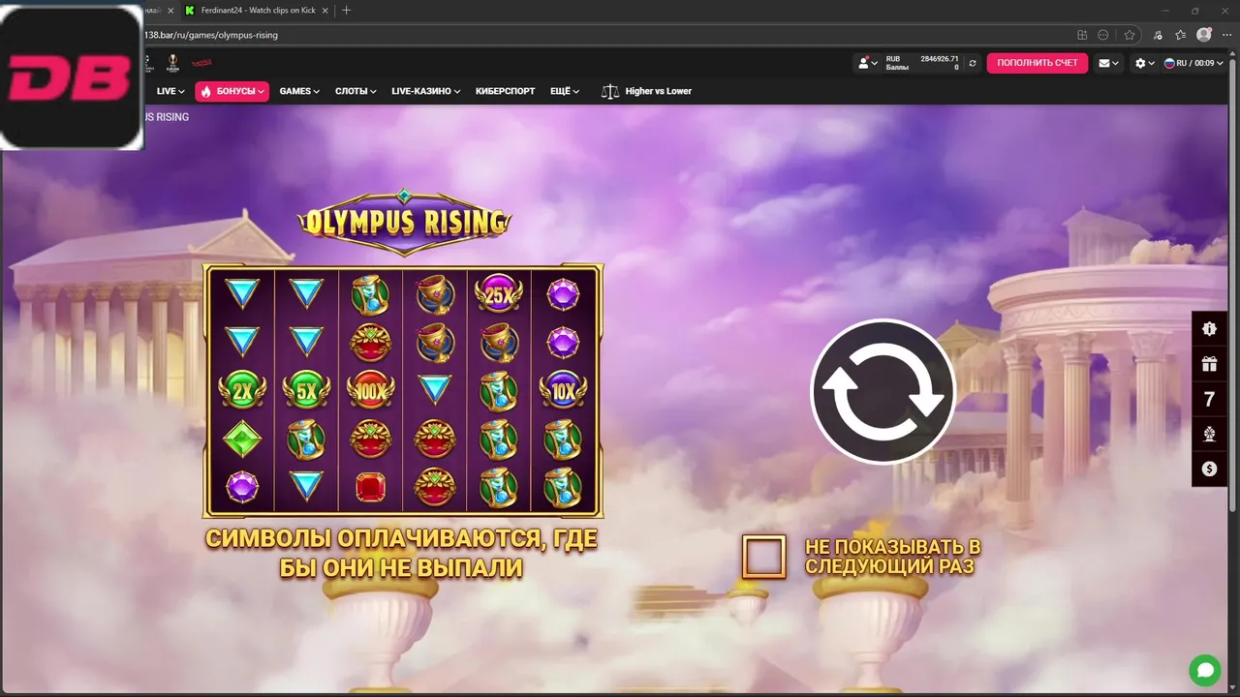Click the green 2X multiplier symbol
1240x697 pixels.
(242, 391)
